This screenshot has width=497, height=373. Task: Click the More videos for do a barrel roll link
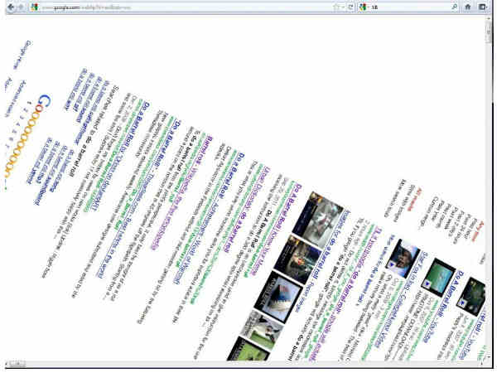376,269
